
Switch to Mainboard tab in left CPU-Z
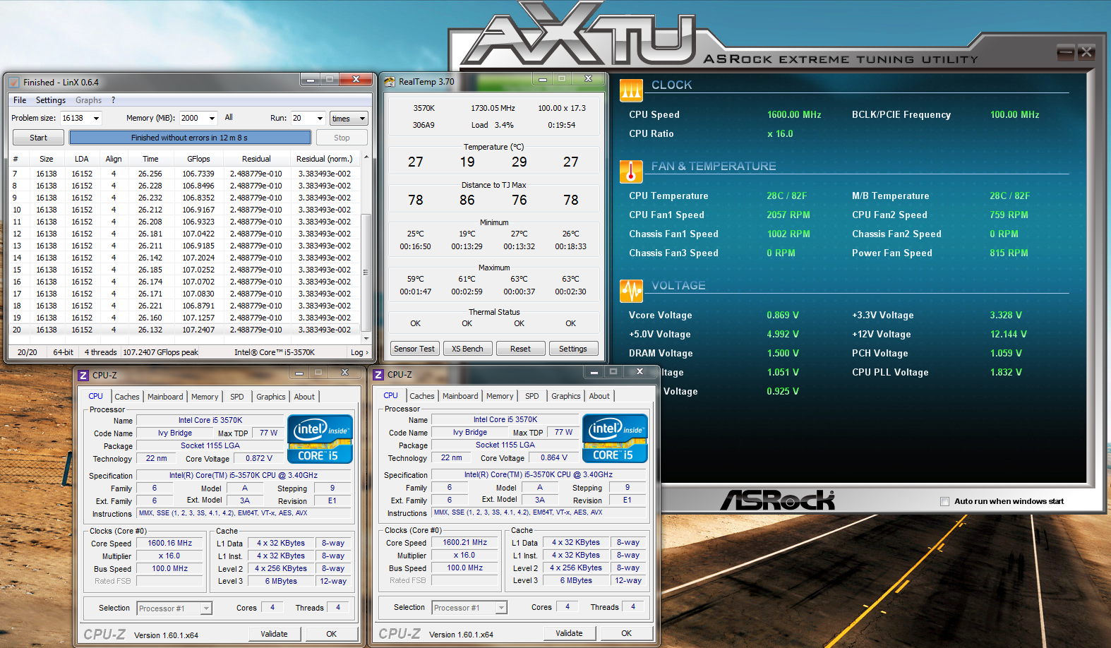pyautogui.click(x=165, y=397)
